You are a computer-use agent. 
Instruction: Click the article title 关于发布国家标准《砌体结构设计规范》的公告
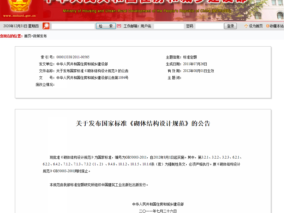[143, 124]
